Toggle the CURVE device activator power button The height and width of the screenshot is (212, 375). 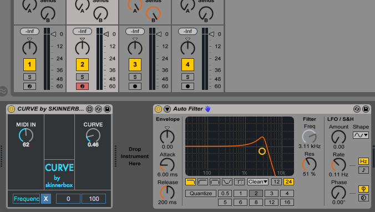[x=11, y=109]
